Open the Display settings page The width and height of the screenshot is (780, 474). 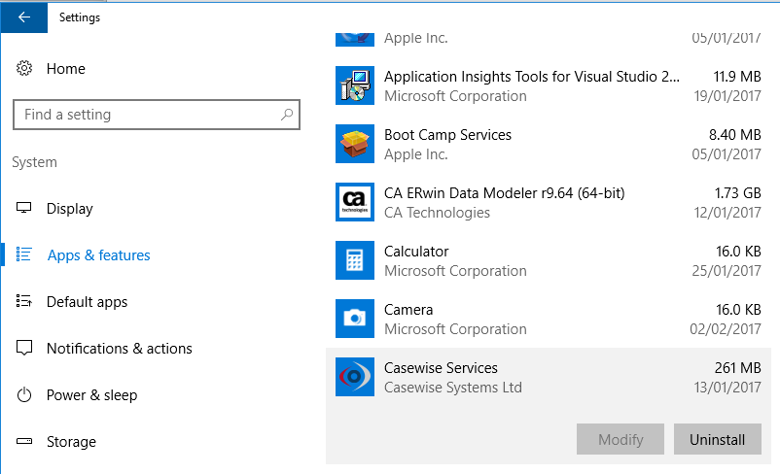[70, 209]
